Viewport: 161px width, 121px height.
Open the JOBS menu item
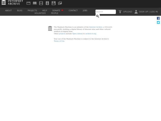coord(85,10)
